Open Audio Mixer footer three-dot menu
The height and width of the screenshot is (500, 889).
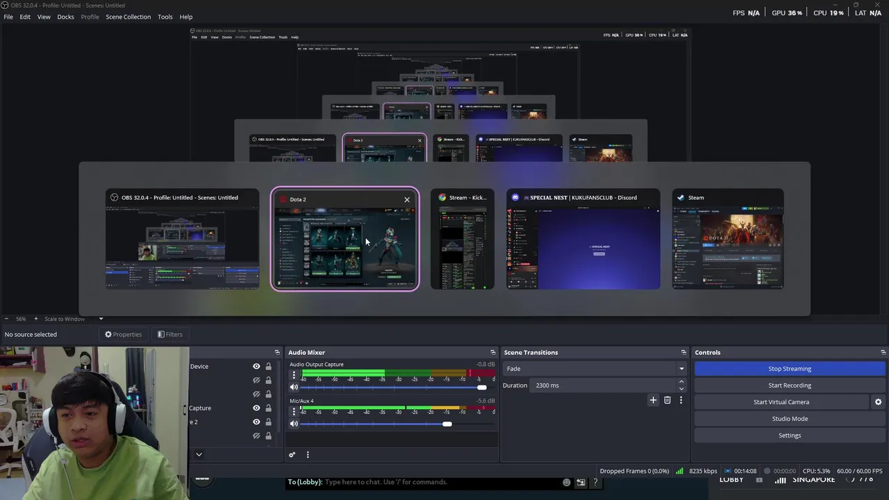[x=308, y=455]
